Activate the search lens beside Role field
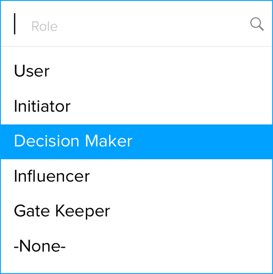Image resolution: width=273 pixels, height=274 pixels. tap(257, 24)
